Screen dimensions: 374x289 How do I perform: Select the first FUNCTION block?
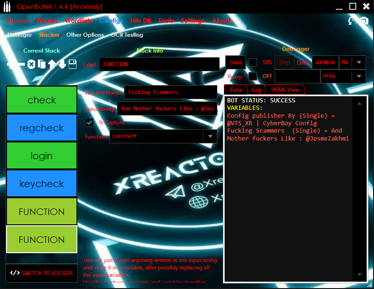pyautogui.click(x=42, y=211)
